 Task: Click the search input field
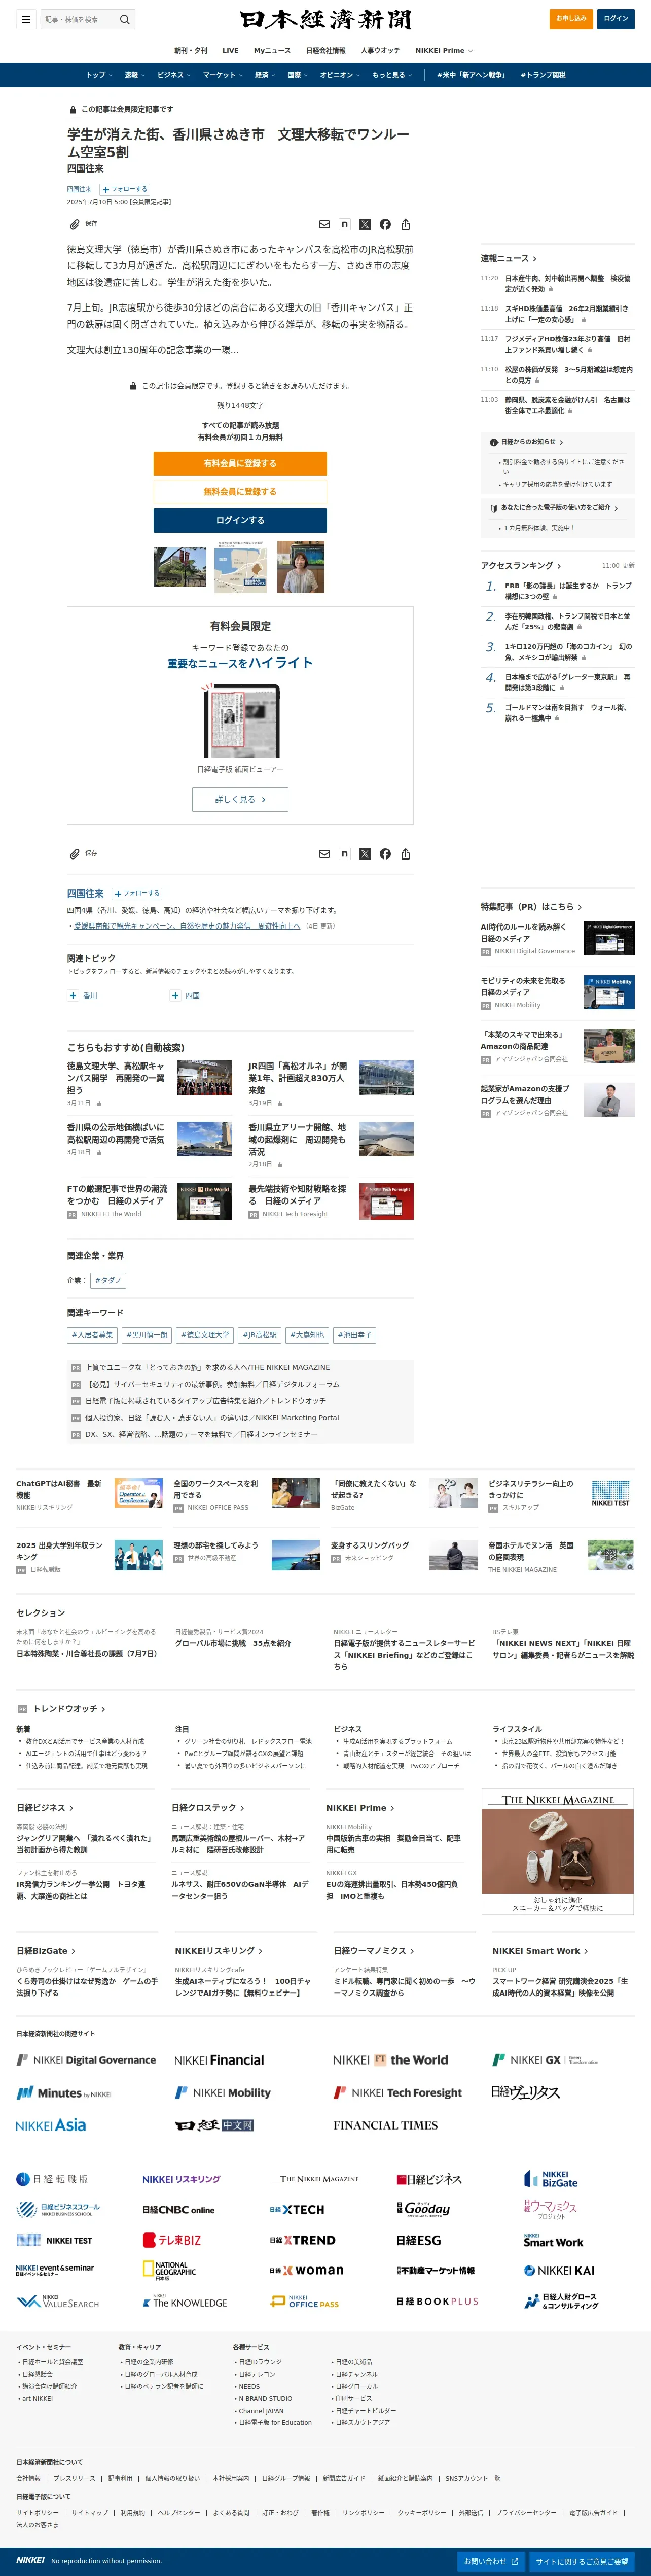point(78,19)
